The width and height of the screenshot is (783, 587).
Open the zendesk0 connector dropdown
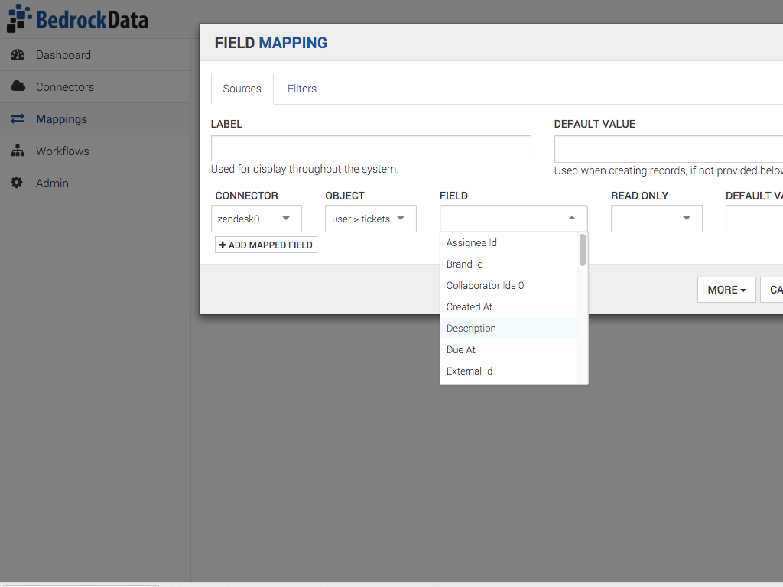coord(256,219)
